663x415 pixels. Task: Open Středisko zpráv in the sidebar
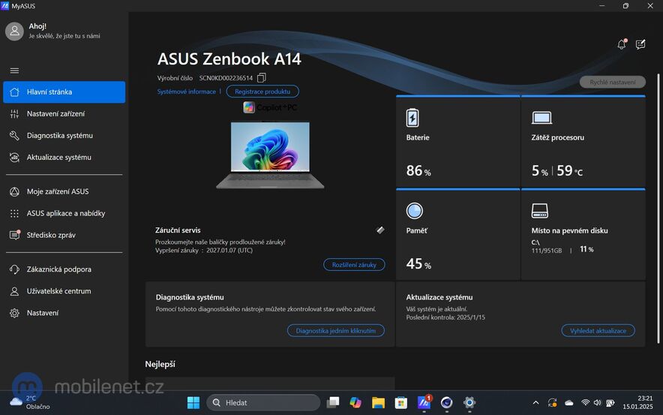64,235
